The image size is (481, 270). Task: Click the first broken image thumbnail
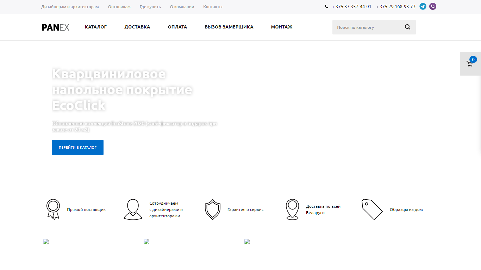pyautogui.click(x=46, y=242)
